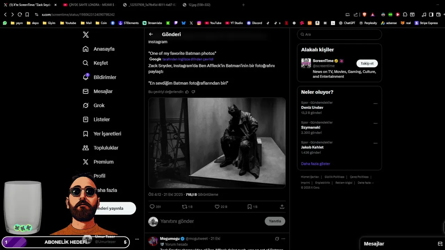
Task: Open Stripe Express bookmark
Action: pyautogui.click(x=426, y=23)
